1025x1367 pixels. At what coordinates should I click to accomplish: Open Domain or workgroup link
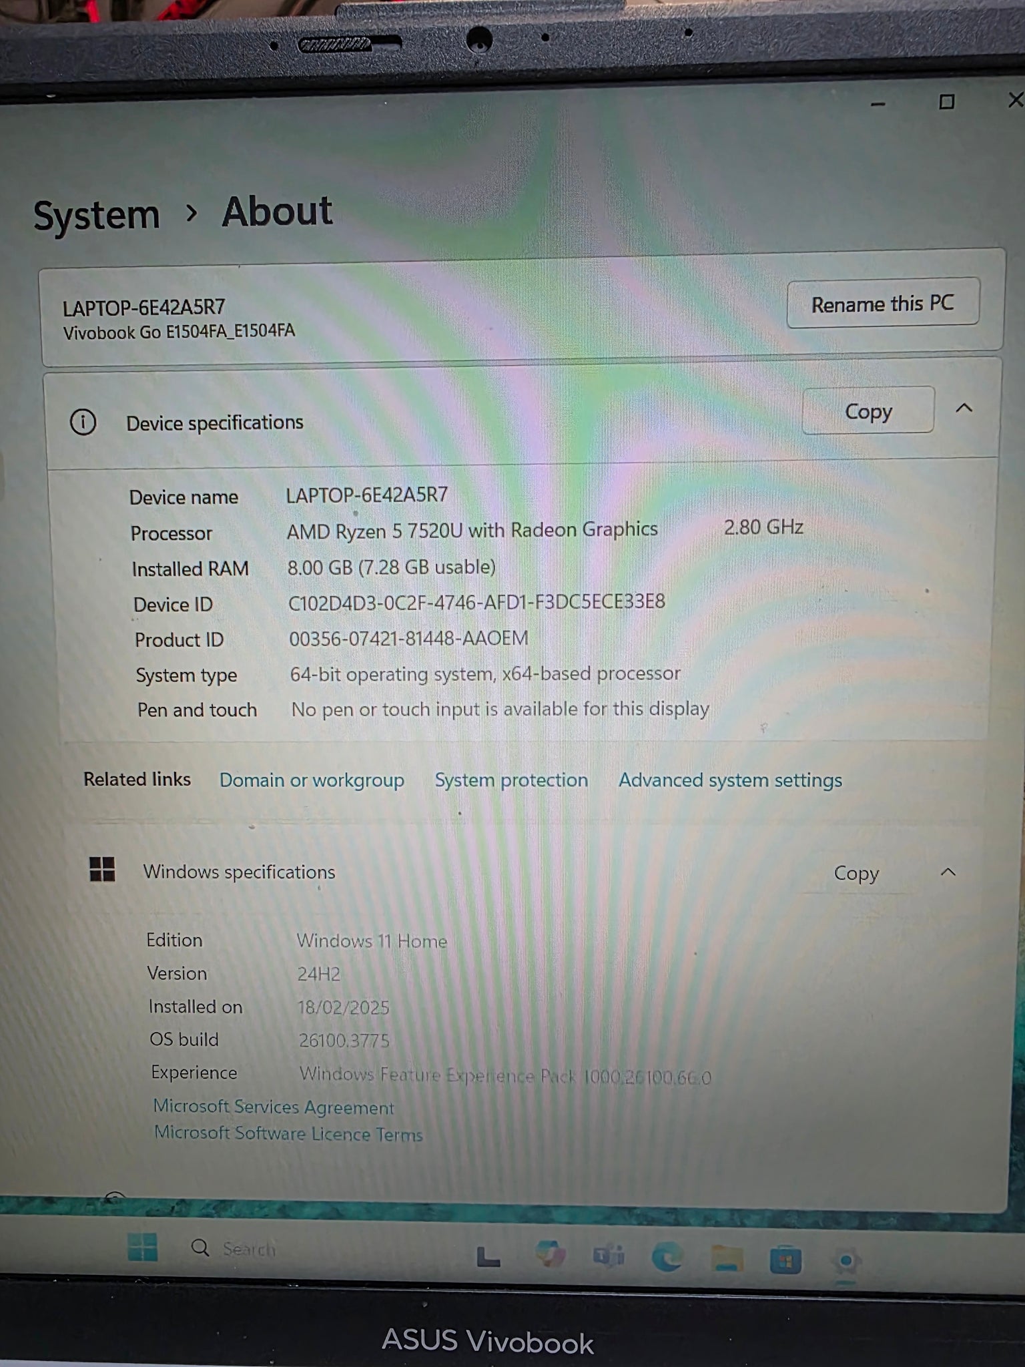pos(312,780)
